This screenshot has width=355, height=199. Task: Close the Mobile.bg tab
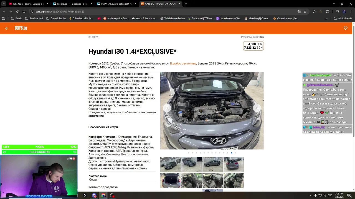point(91,4)
